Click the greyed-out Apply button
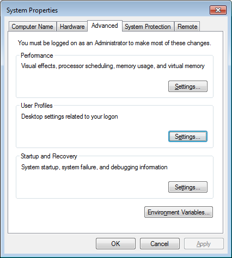 coord(204,244)
